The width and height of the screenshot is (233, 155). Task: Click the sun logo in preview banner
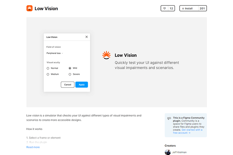coord(106,55)
